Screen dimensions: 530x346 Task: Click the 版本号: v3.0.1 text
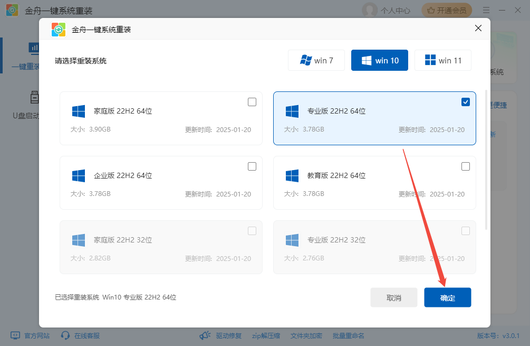click(x=498, y=335)
